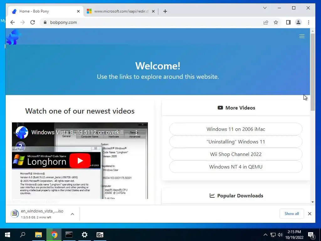Image resolution: width=321 pixels, height=241 pixels.
Task: Close the downloads bar
Action: (309, 214)
